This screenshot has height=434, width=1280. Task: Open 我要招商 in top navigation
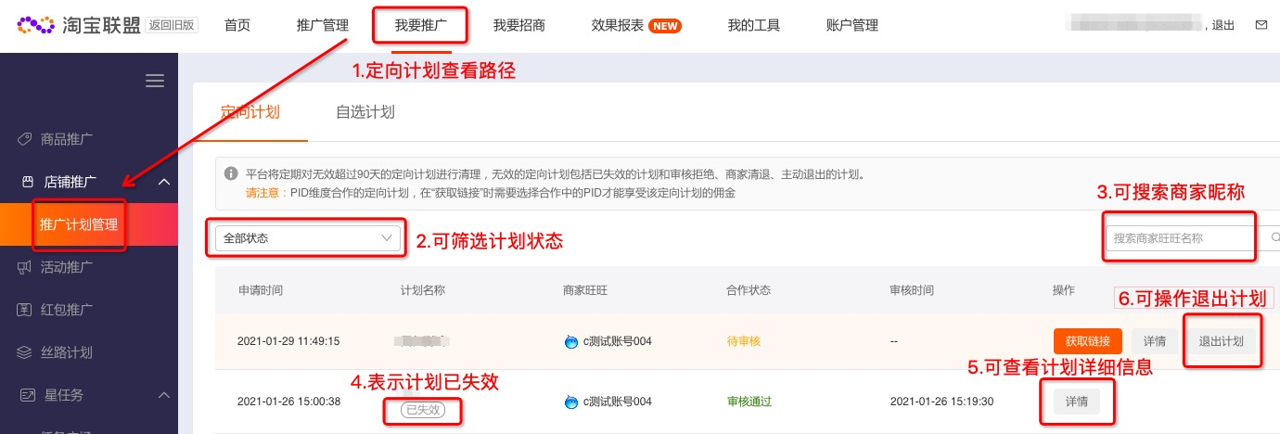coord(519,26)
